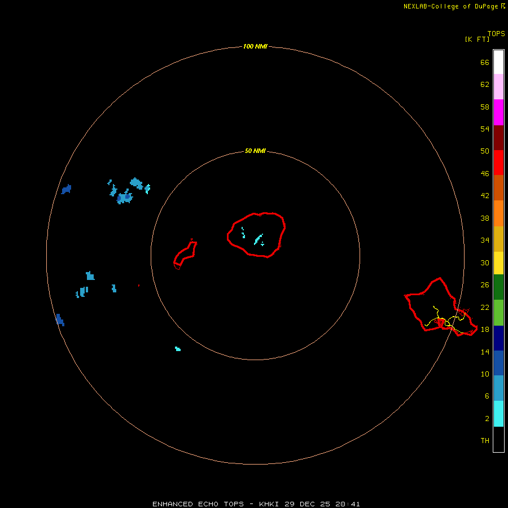Click the 100 NMI range ring label
The width and height of the screenshot is (508, 508).
click(255, 46)
